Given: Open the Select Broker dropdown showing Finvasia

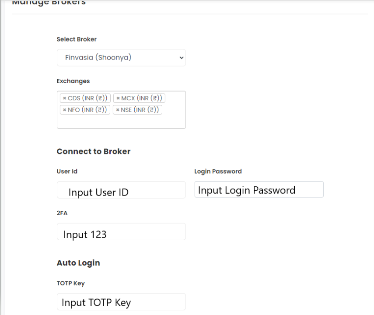Looking at the screenshot, I should tap(121, 57).
